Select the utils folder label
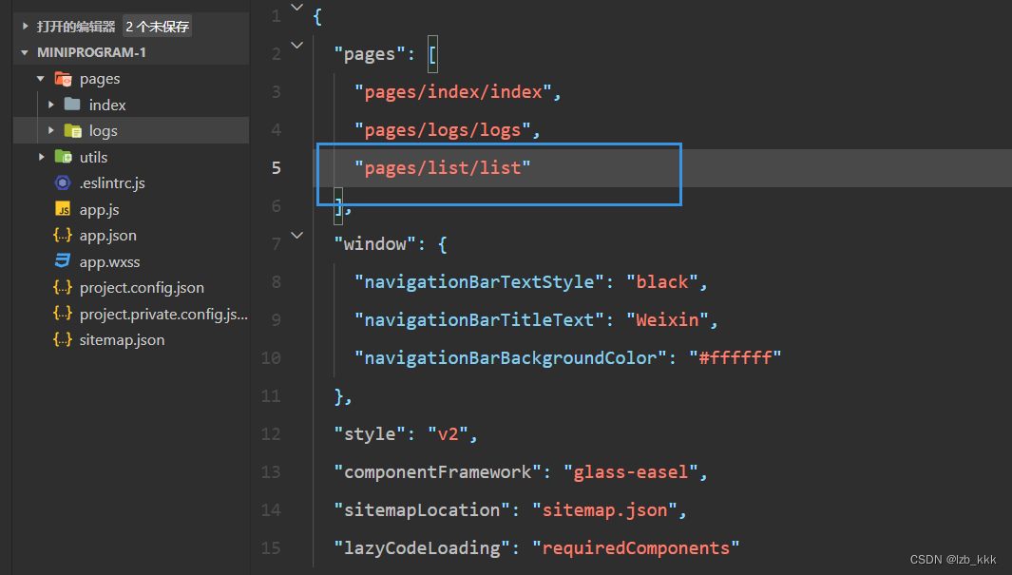This screenshot has width=1012, height=575. [93, 158]
